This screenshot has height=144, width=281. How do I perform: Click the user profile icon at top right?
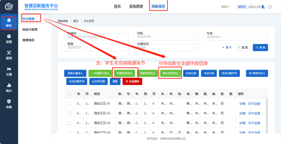pyautogui.click(x=263, y=7)
